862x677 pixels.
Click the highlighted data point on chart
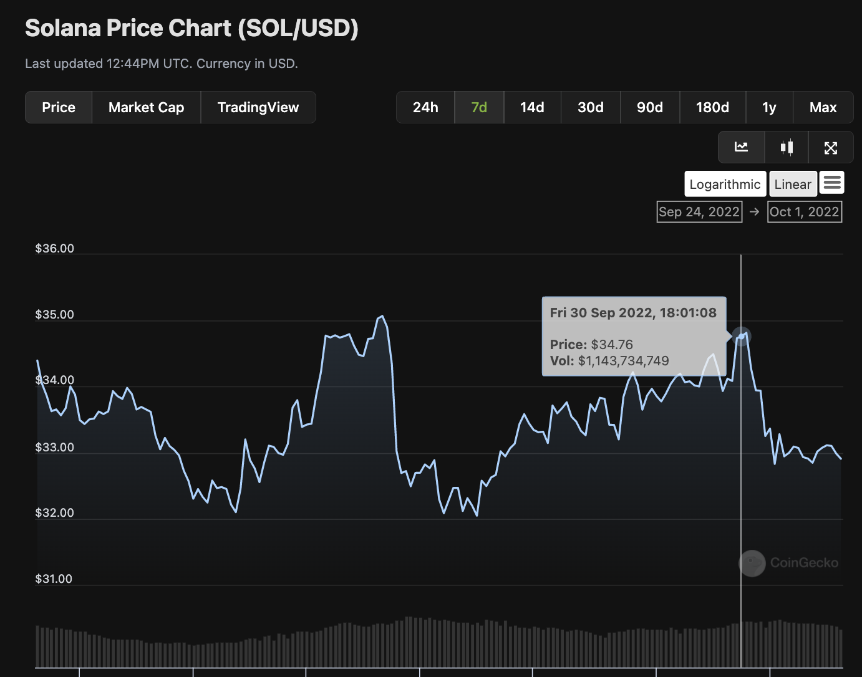(741, 337)
